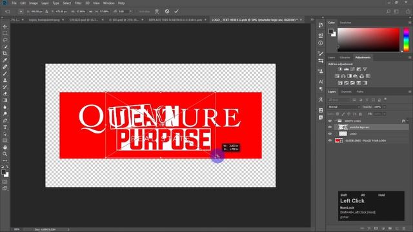Image resolution: width=413 pixels, height=232 pixels.
Task: Toggle the layer filter on/off switch
Action: pyautogui.click(x=385, y=99)
